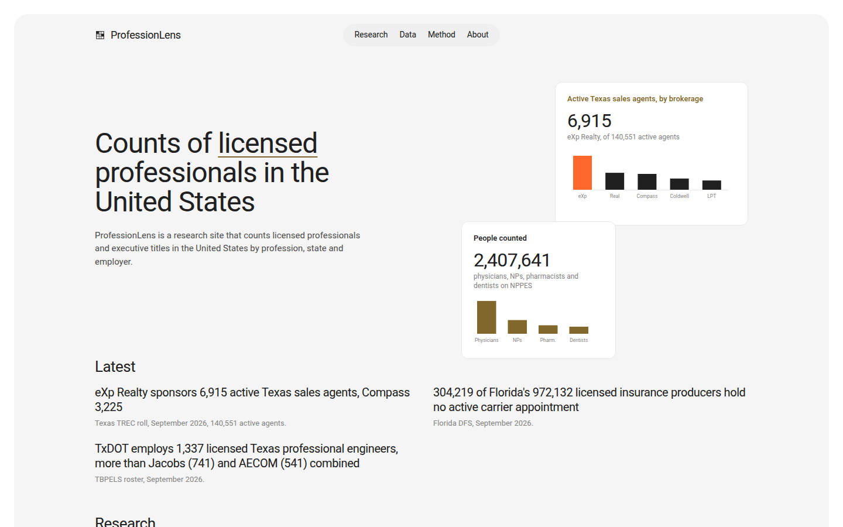Follow the underlined 'licensed' link in headline
Viewport: 843px width, 527px height.
click(268, 143)
